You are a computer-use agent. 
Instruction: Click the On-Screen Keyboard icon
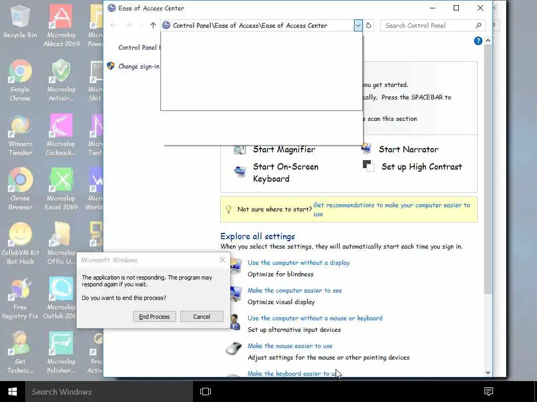coord(239,171)
